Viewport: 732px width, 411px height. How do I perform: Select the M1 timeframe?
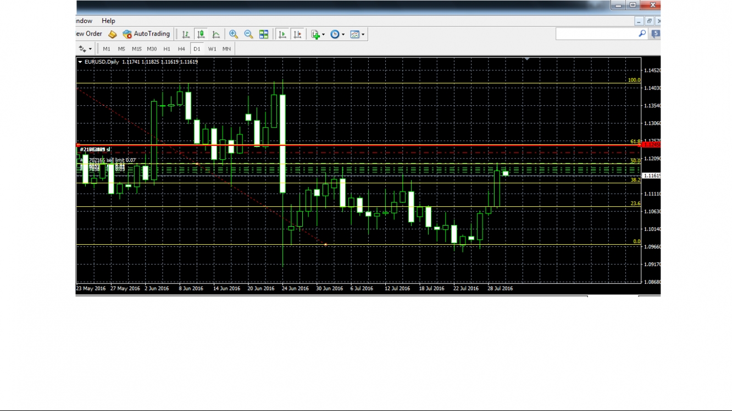(x=107, y=49)
